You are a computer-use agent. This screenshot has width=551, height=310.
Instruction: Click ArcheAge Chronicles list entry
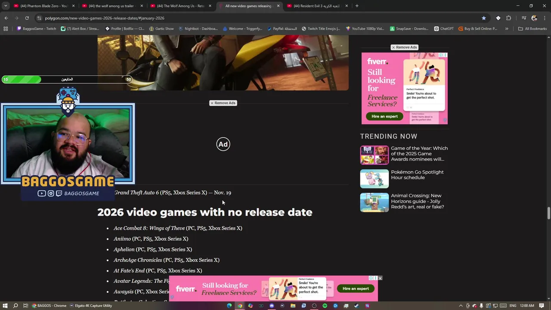[167, 260]
